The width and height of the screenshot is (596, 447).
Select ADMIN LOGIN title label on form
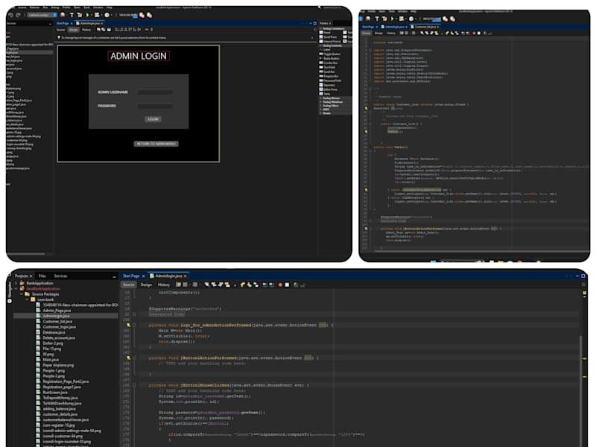[x=139, y=56]
